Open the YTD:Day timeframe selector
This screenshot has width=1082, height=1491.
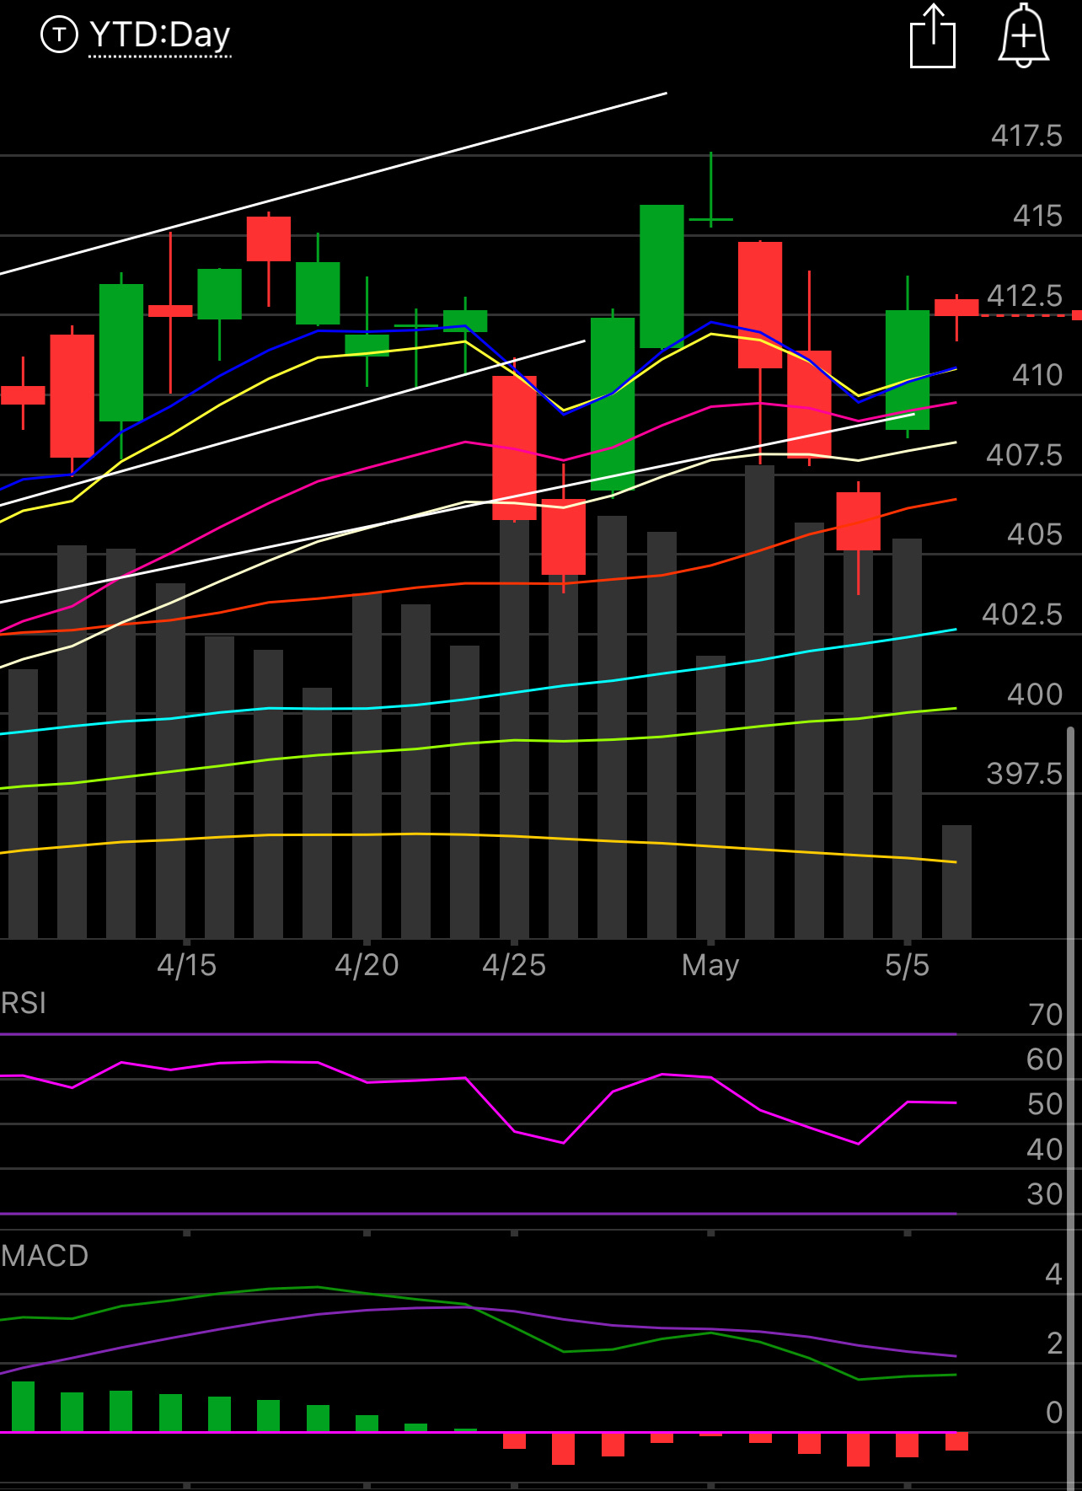159,35
